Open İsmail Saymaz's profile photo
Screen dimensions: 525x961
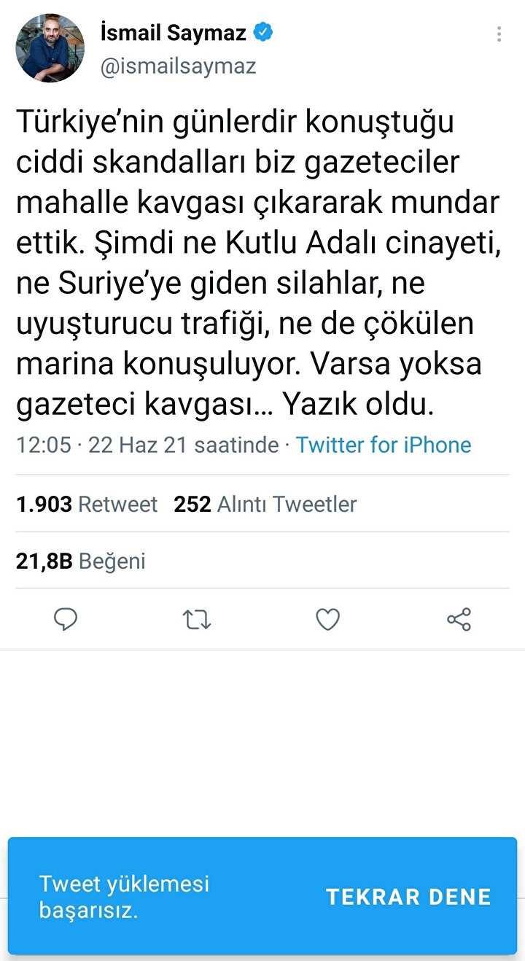pos(50,48)
